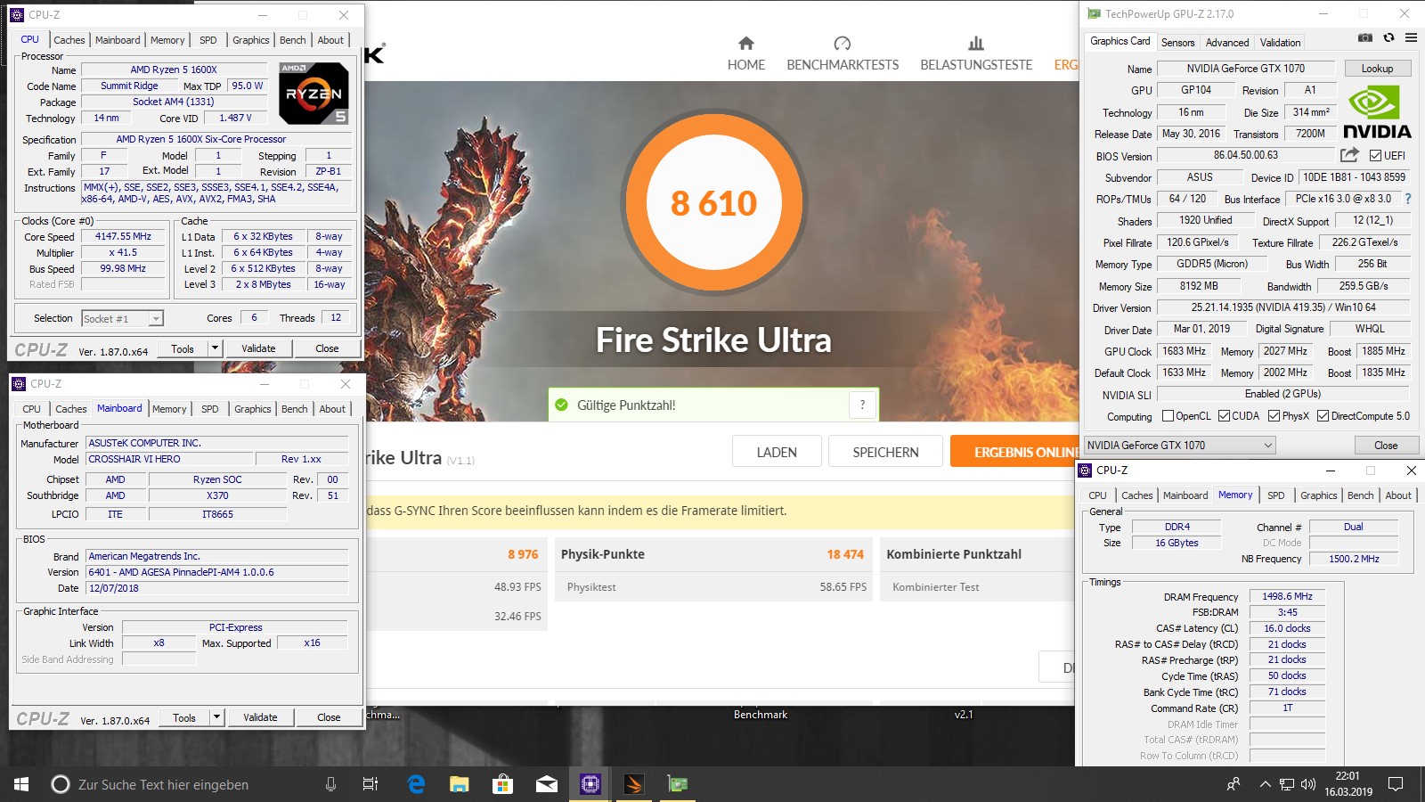Switch to the Sensors tab in GPU-Z

tap(1177, 43)
